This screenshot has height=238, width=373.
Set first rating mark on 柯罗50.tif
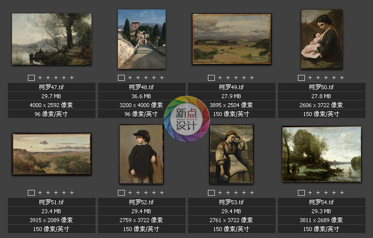tap(310, 77)
